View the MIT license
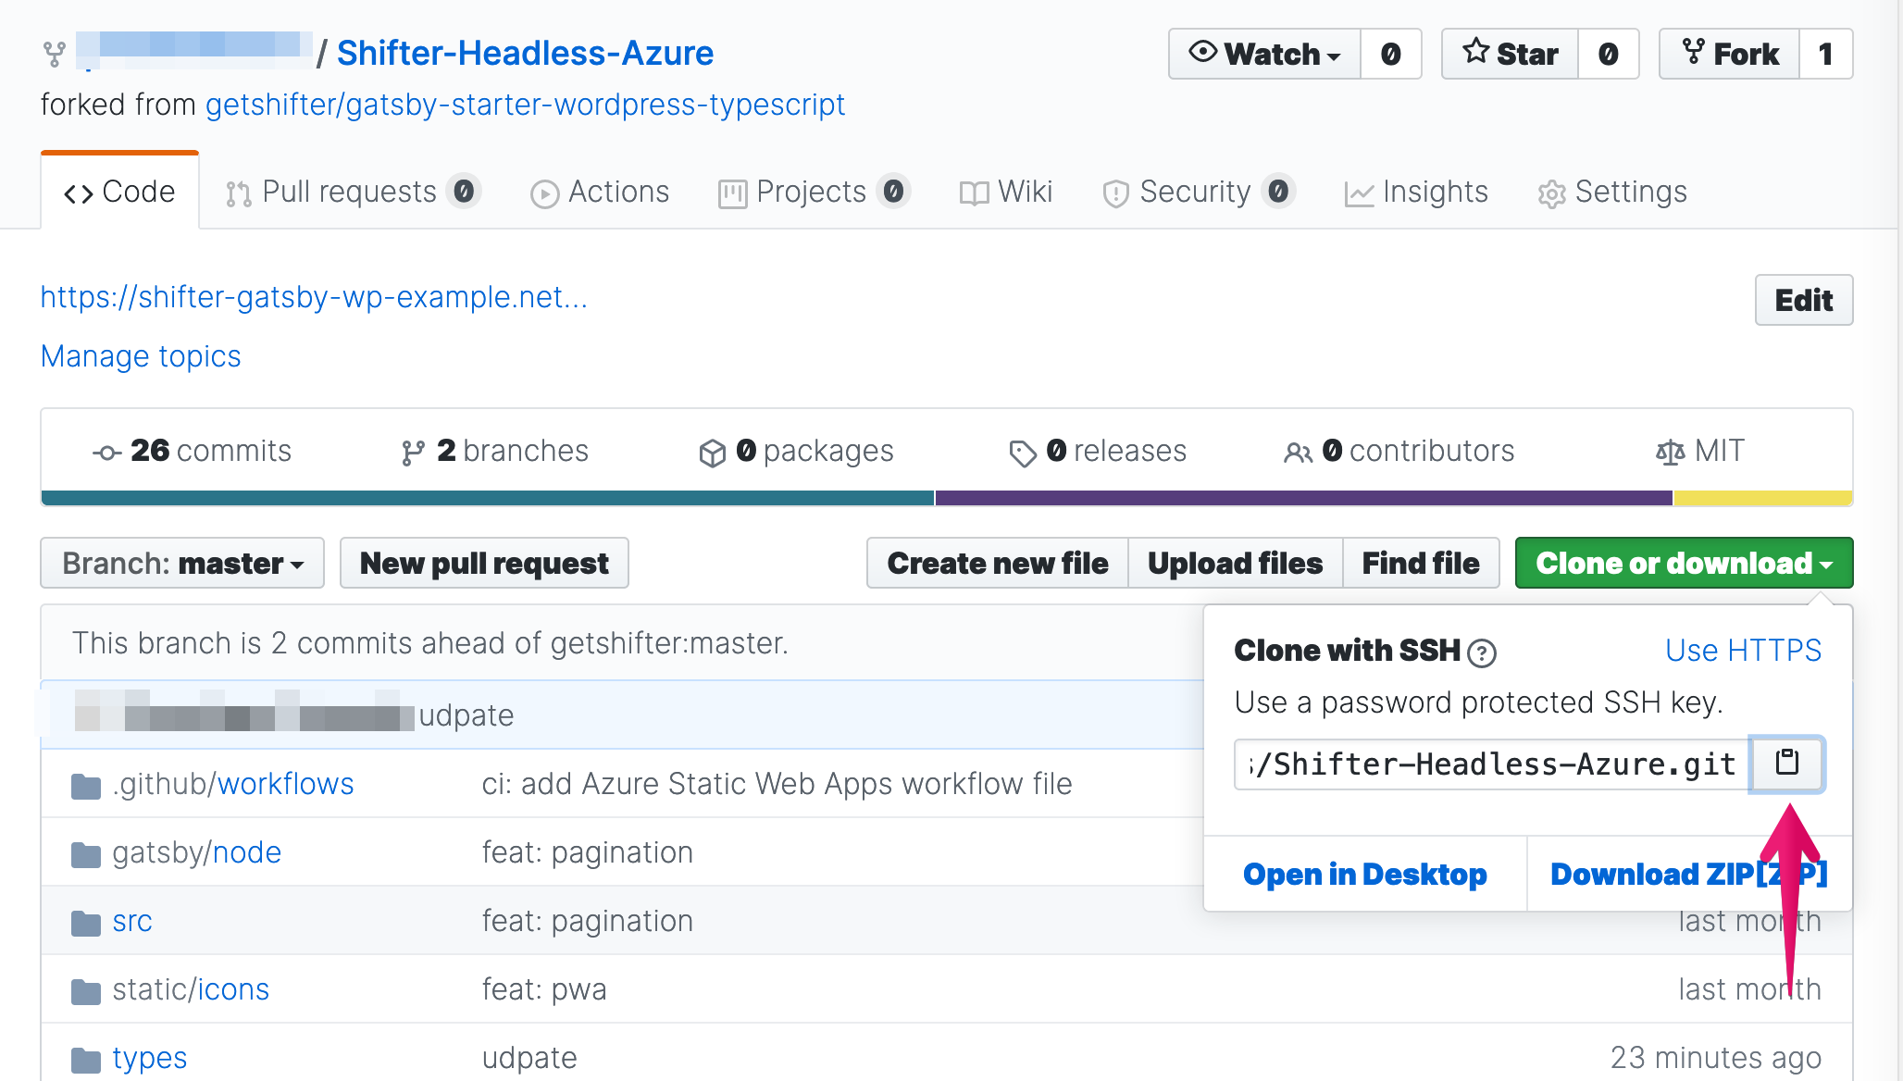 pyautogui.click(x=1699, y=451)
